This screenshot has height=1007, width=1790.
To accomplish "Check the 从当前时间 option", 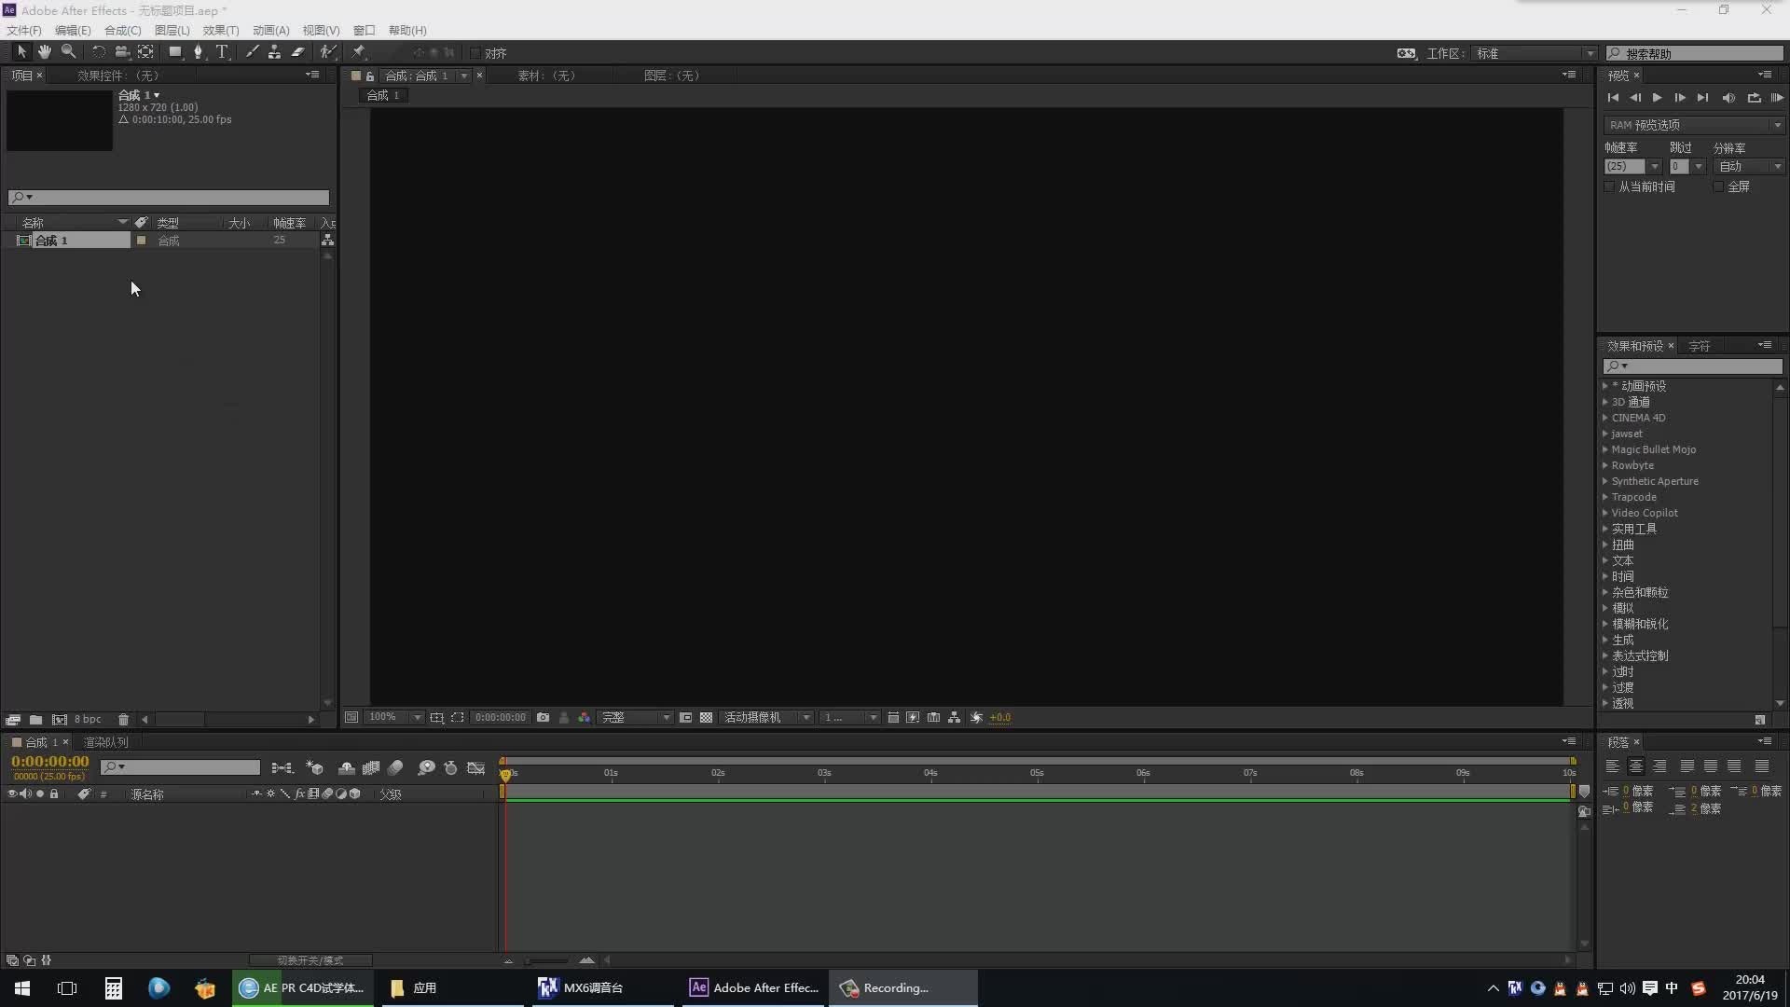I will tap(1609, 186).
